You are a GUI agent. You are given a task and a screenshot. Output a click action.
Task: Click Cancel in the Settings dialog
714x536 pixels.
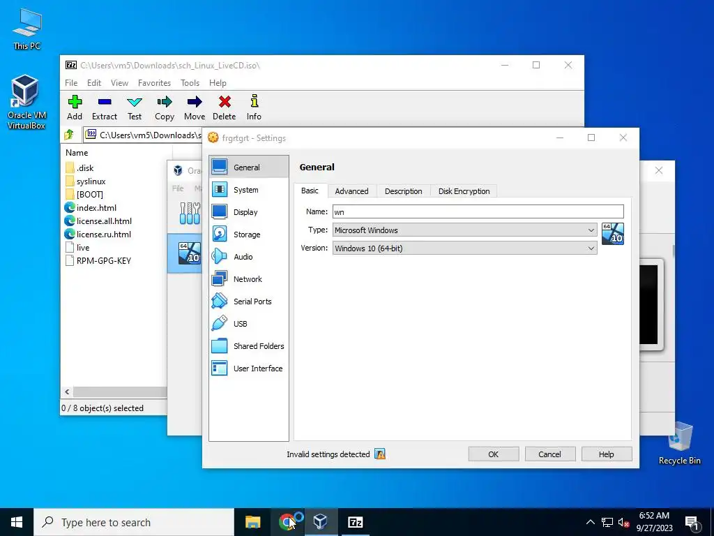point(550,454)
